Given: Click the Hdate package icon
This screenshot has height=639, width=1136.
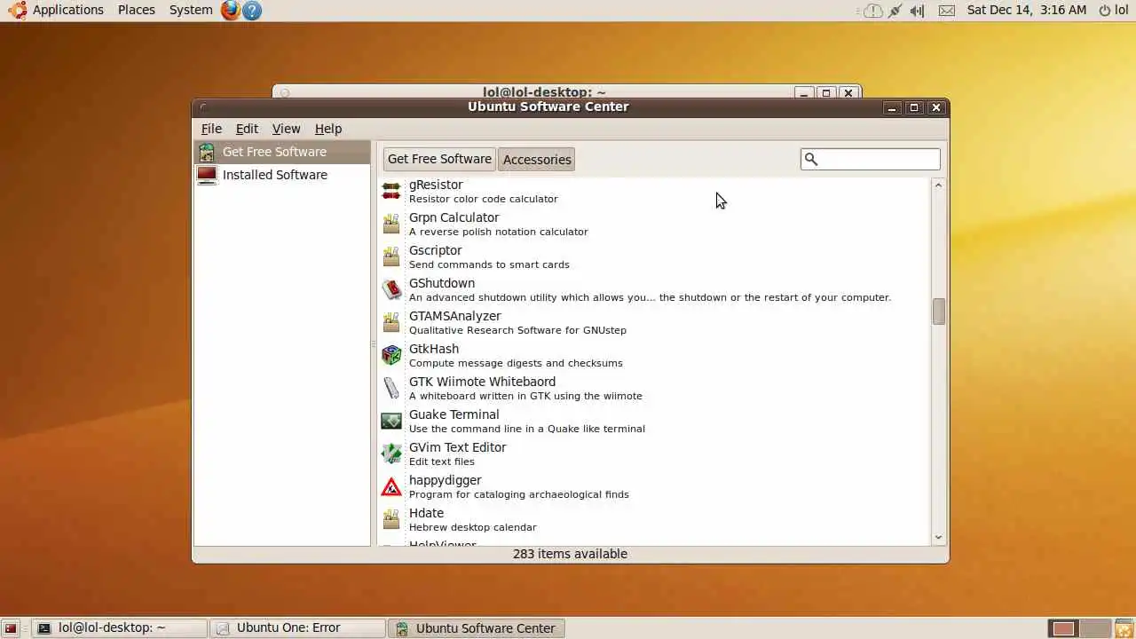Looking at the screenshot, I should [391, 519].
